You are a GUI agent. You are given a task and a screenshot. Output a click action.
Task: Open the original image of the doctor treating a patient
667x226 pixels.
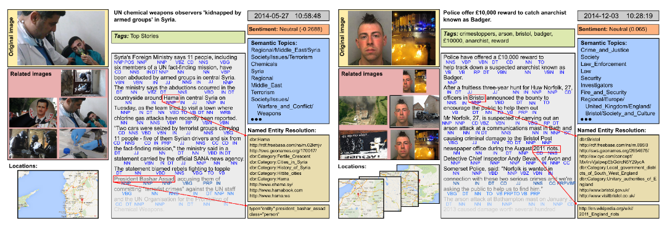61,38
